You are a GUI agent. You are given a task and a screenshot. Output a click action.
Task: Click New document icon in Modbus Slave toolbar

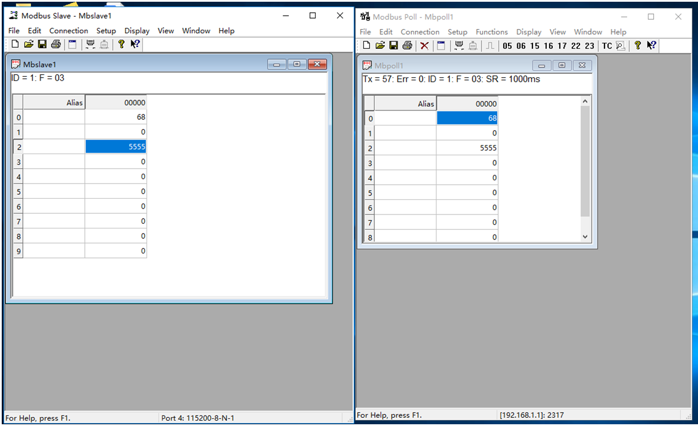coord(15,44)
